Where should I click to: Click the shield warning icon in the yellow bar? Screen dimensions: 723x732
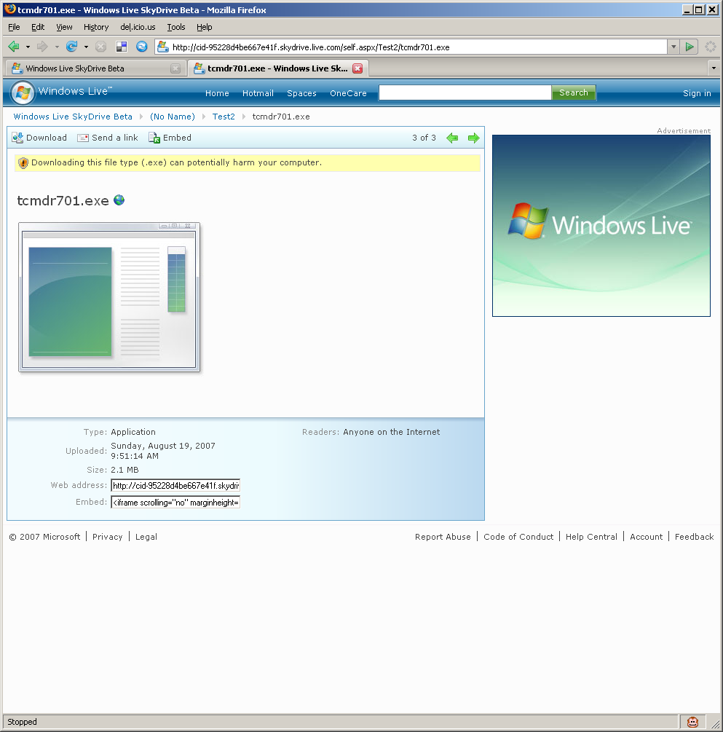tap(23, 163)
